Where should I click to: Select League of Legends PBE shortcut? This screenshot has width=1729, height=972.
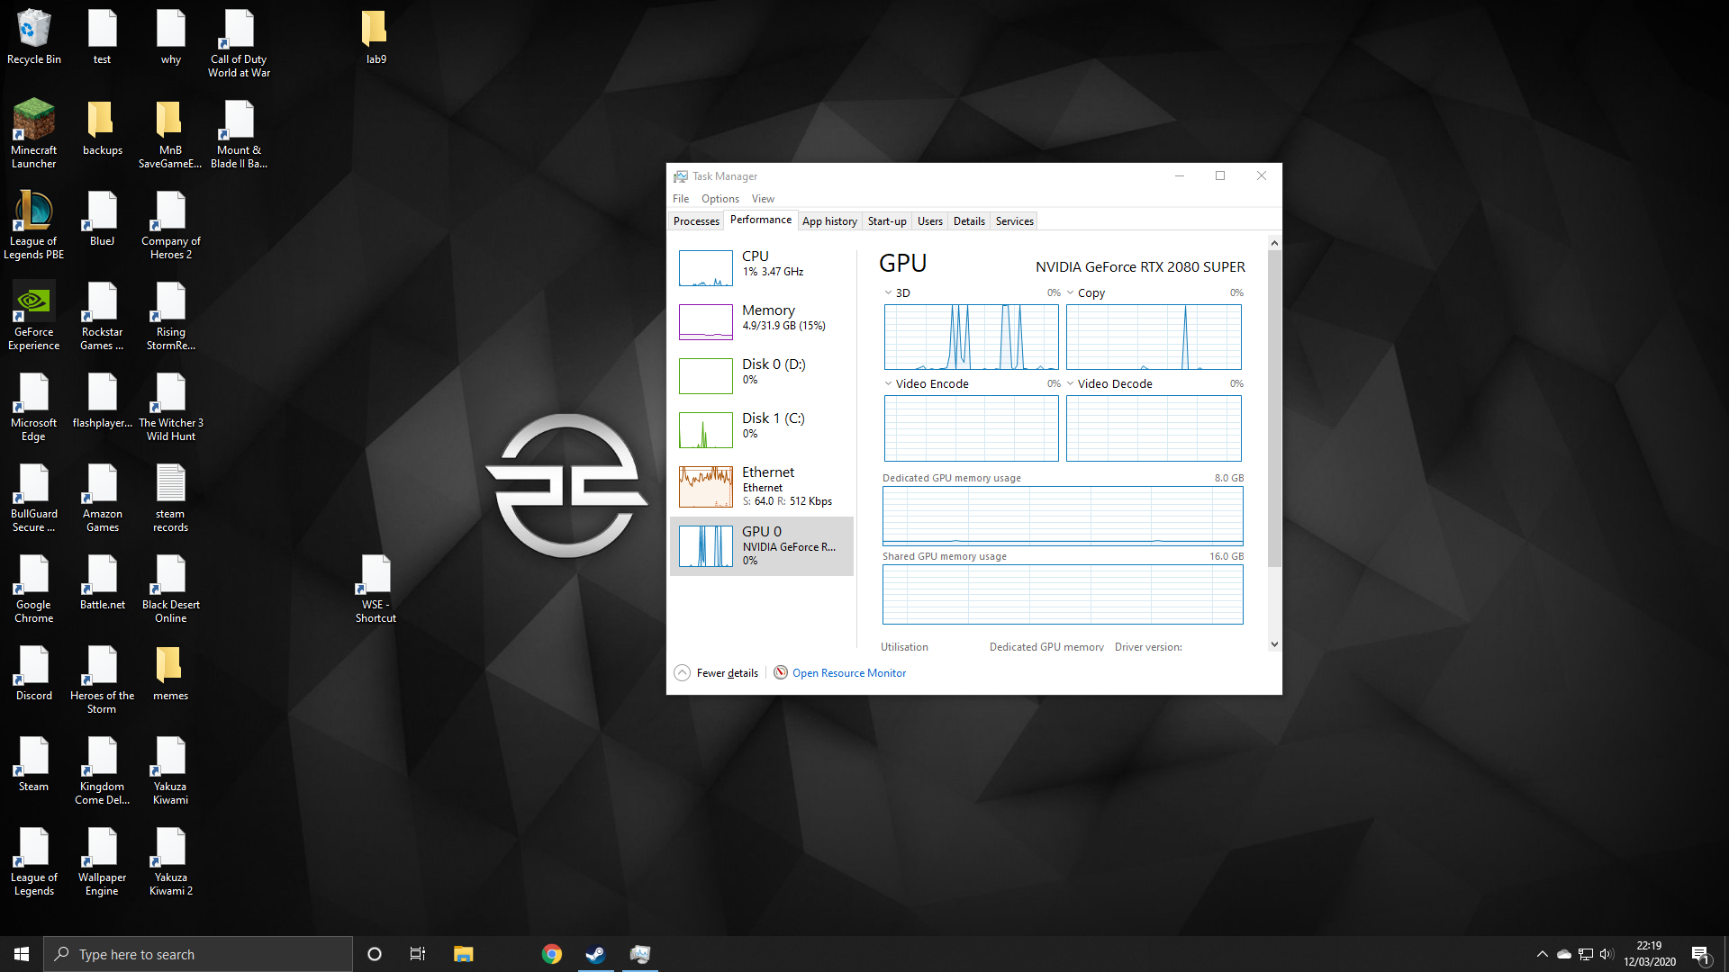click(33, 225)
